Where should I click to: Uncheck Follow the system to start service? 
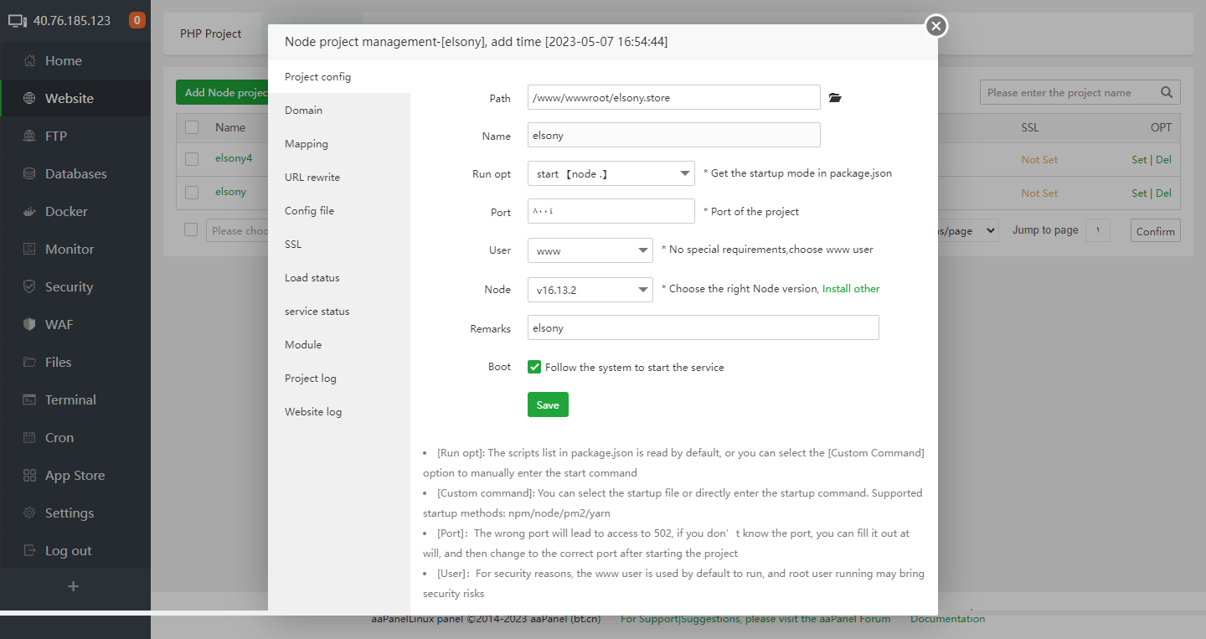[x=534, y=367]
